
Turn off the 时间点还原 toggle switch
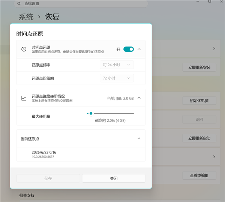tap(129, 49)
